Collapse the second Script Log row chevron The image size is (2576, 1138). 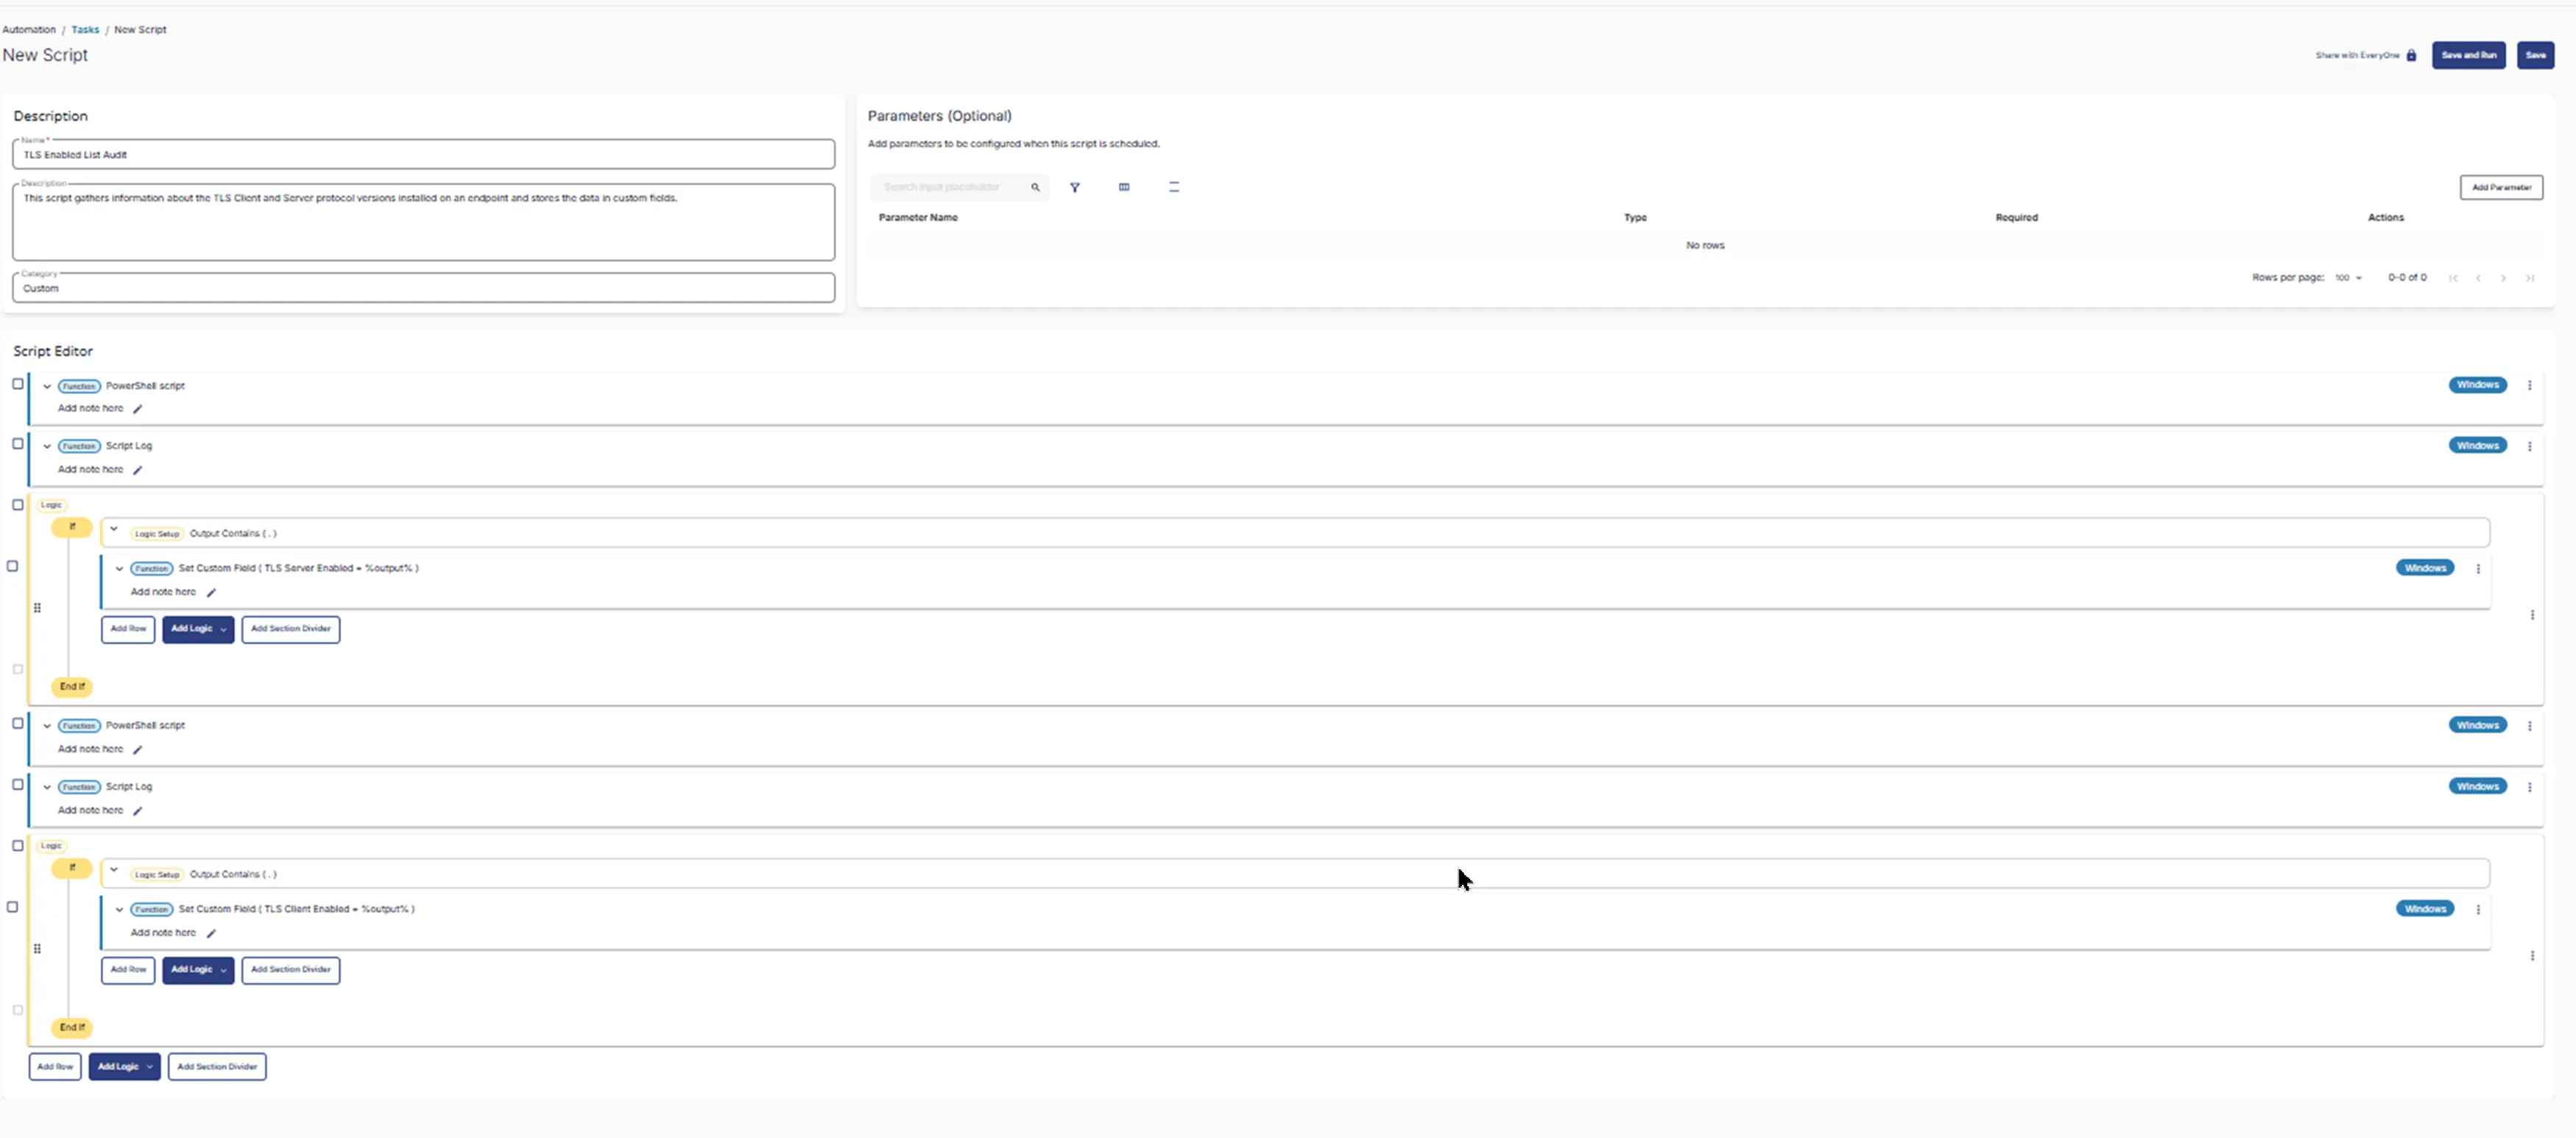47,788
